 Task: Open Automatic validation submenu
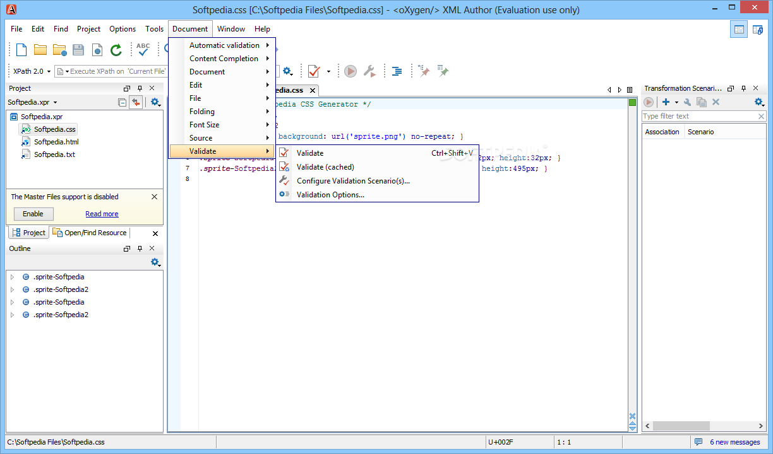coord(222,45)
